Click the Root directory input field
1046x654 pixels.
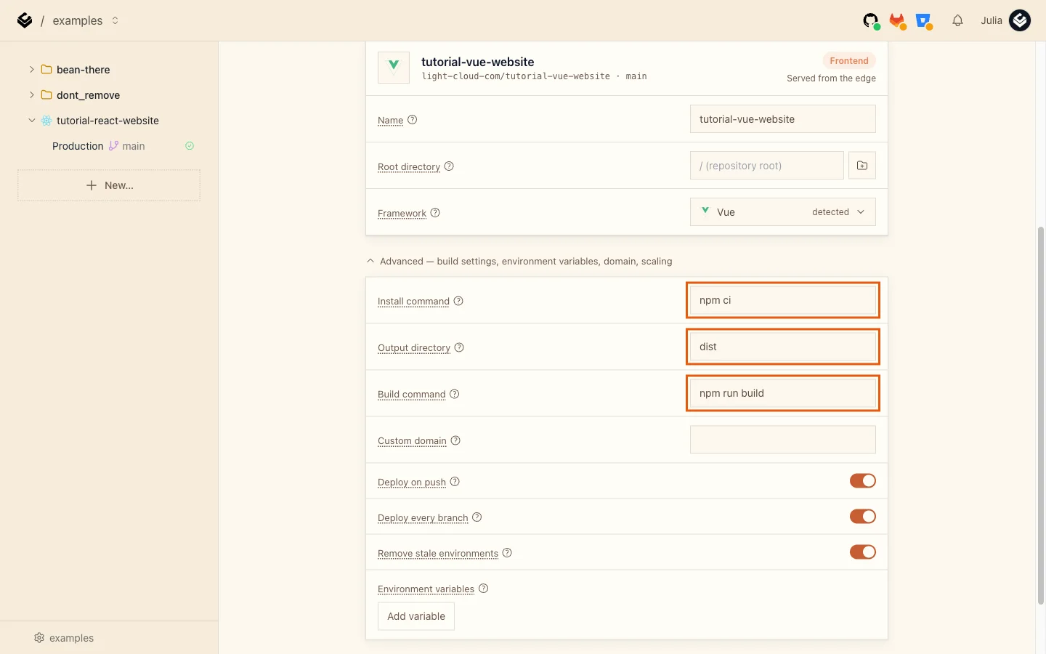[x=767, y=166]
